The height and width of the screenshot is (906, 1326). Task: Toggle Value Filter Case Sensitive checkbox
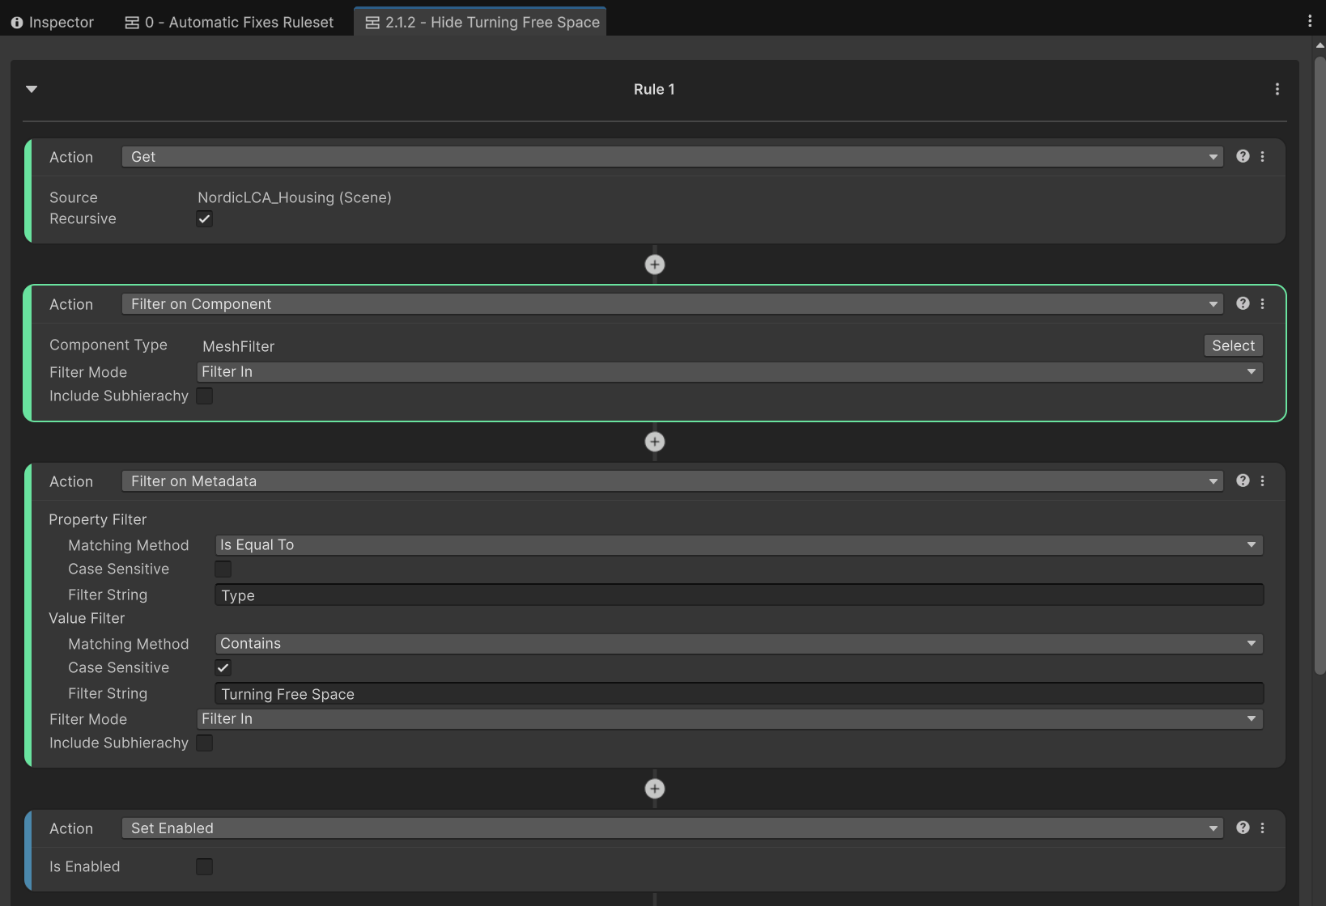click(223, 667)
